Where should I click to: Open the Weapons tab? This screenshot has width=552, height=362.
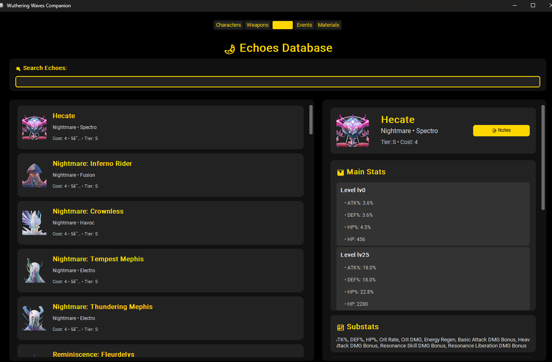258,25
